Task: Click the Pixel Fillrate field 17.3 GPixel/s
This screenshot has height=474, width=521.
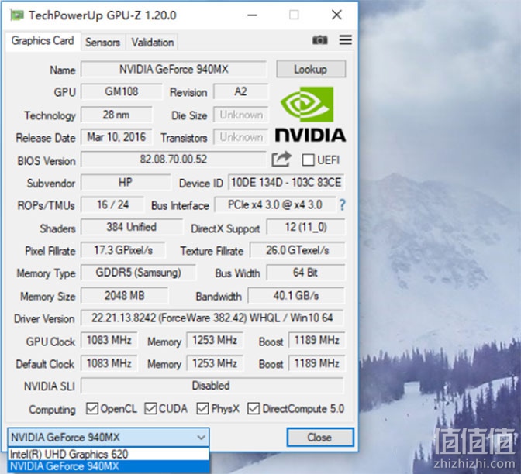Action: [x=123, y=250]
